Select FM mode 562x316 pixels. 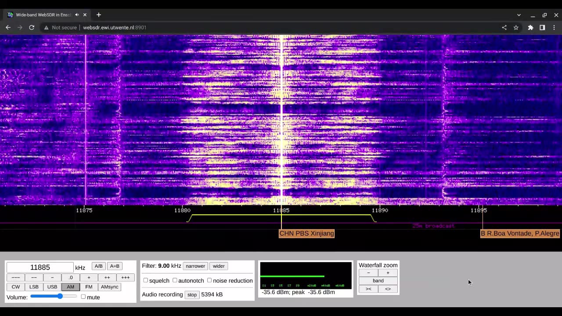pyautogui.click(x=89, y=287)
